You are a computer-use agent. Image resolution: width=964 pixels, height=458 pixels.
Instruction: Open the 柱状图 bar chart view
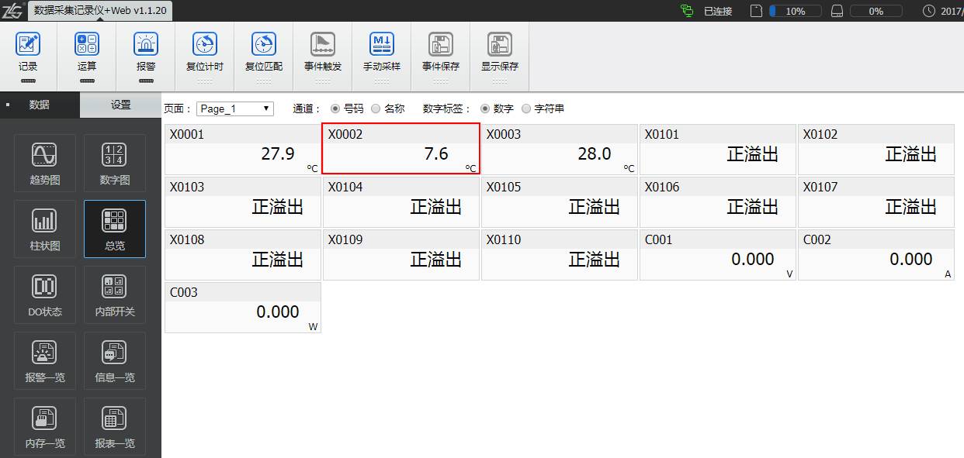[x=45, y=229]
